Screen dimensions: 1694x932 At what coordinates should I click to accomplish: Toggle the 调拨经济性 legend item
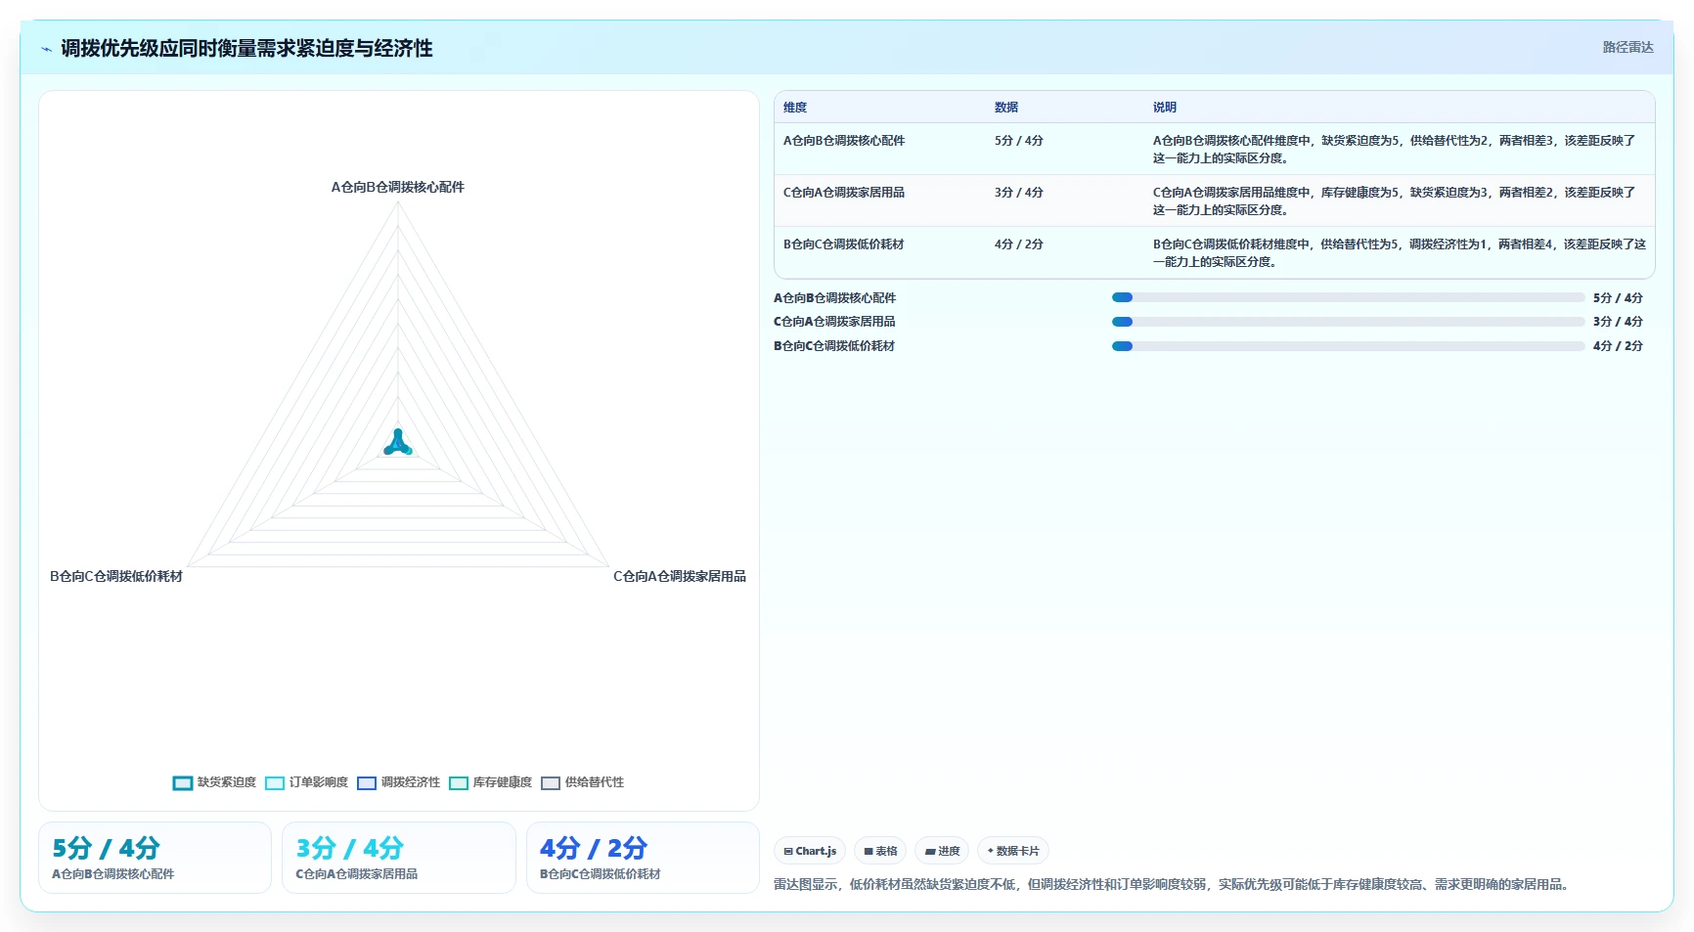398,782
